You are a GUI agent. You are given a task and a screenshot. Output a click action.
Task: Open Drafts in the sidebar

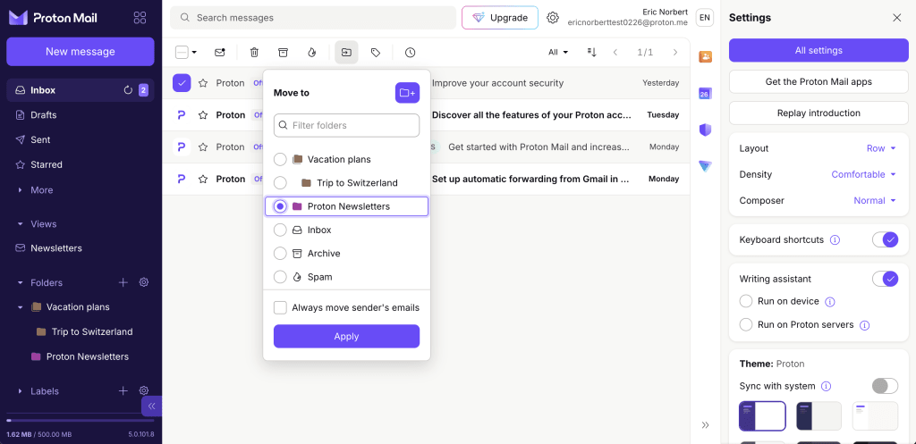[x=80, y=115]
